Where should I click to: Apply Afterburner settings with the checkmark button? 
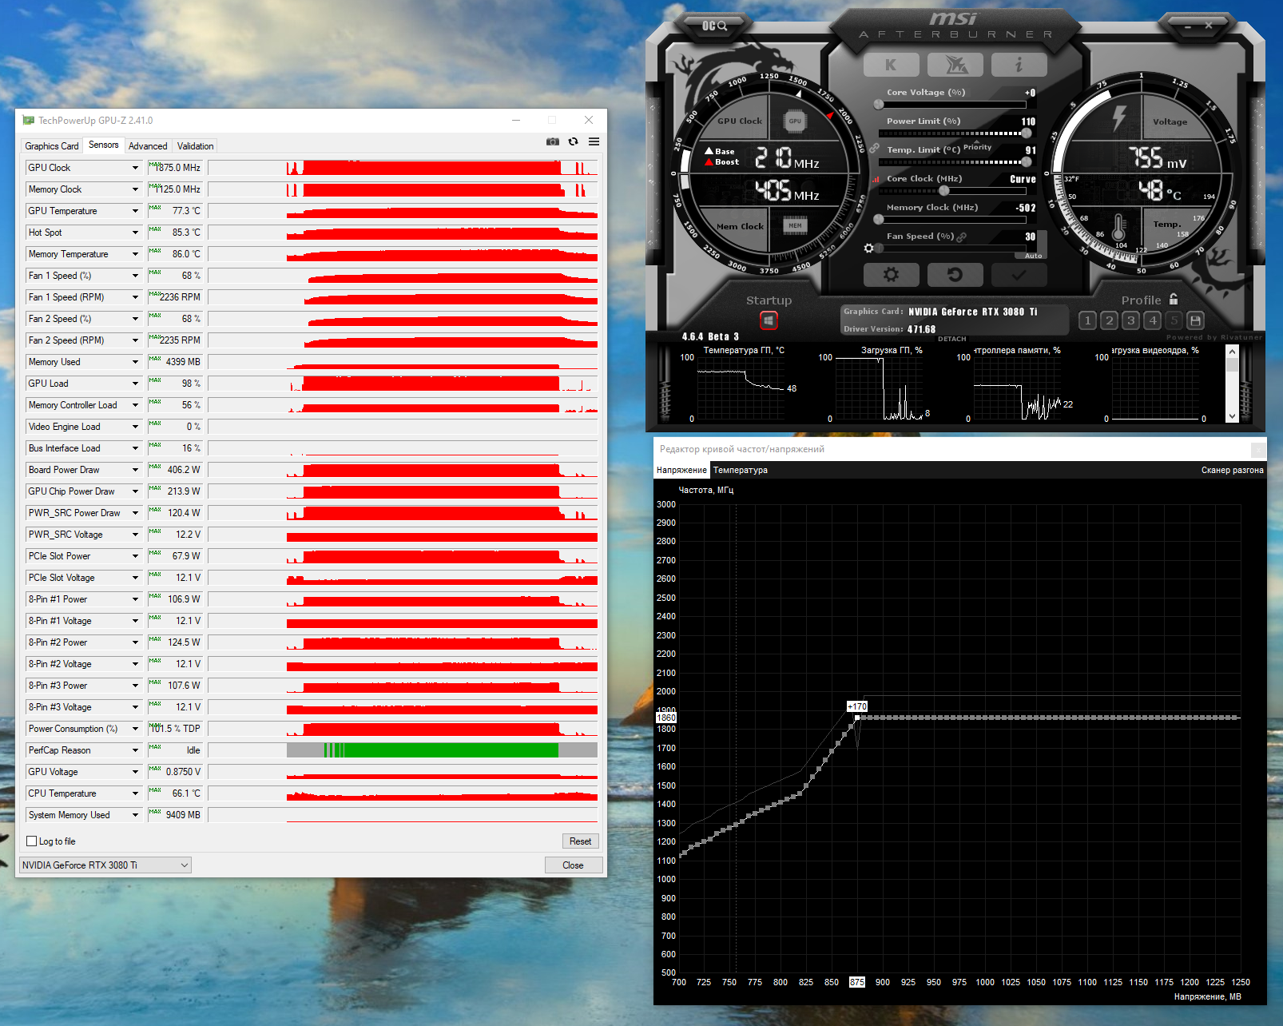click(1019, 275)
